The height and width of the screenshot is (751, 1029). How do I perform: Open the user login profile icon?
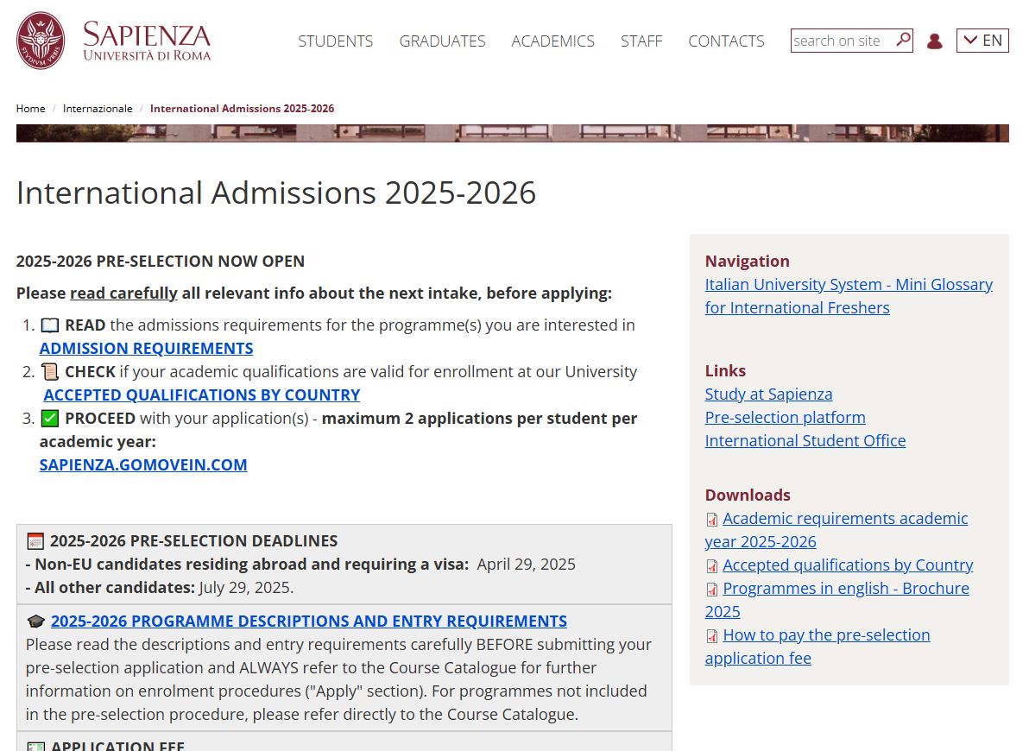coord(934,41)
